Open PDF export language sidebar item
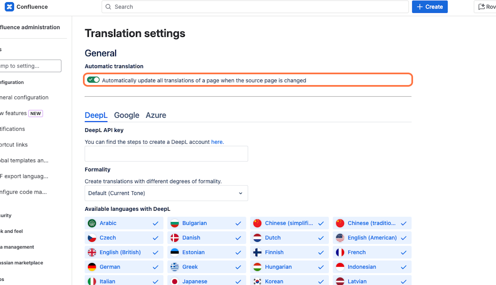This screenshot has width=496, height=285. coord(24,176)
